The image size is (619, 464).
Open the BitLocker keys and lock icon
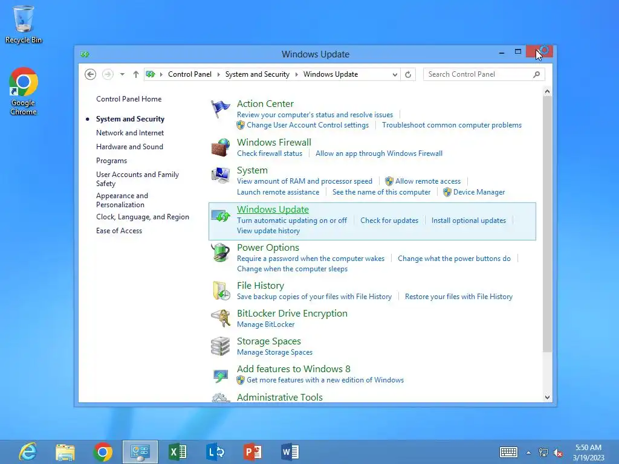click(x=220, y=318)
